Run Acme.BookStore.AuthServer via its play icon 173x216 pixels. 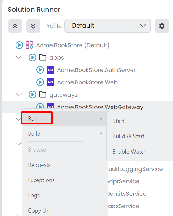(x=40, y=70)
